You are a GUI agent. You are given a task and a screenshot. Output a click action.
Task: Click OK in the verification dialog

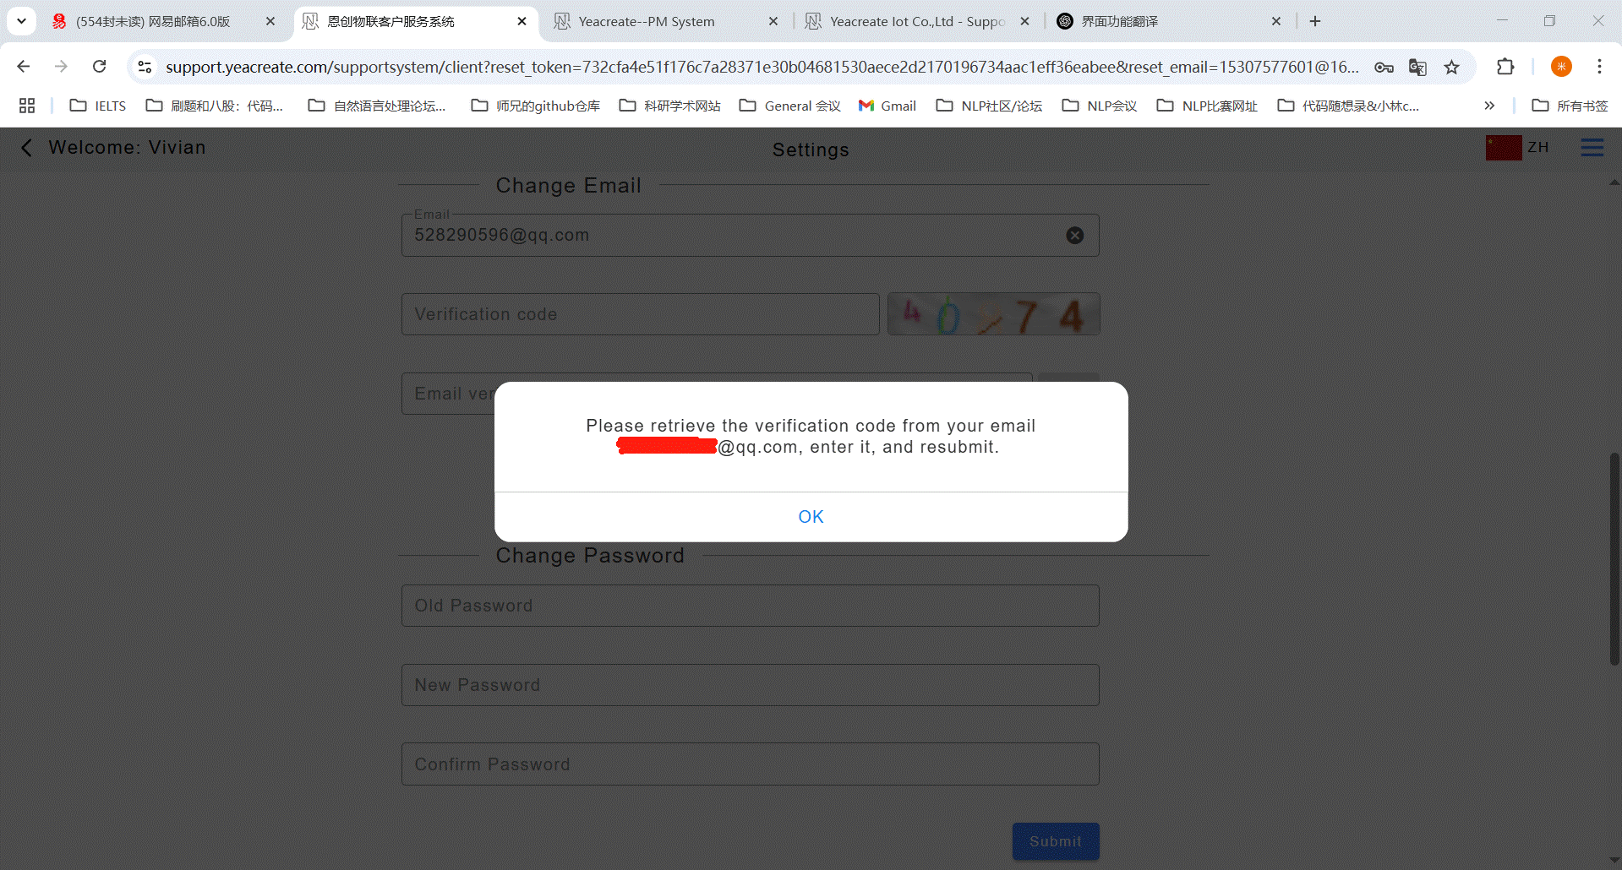click(x=810, y=517)
